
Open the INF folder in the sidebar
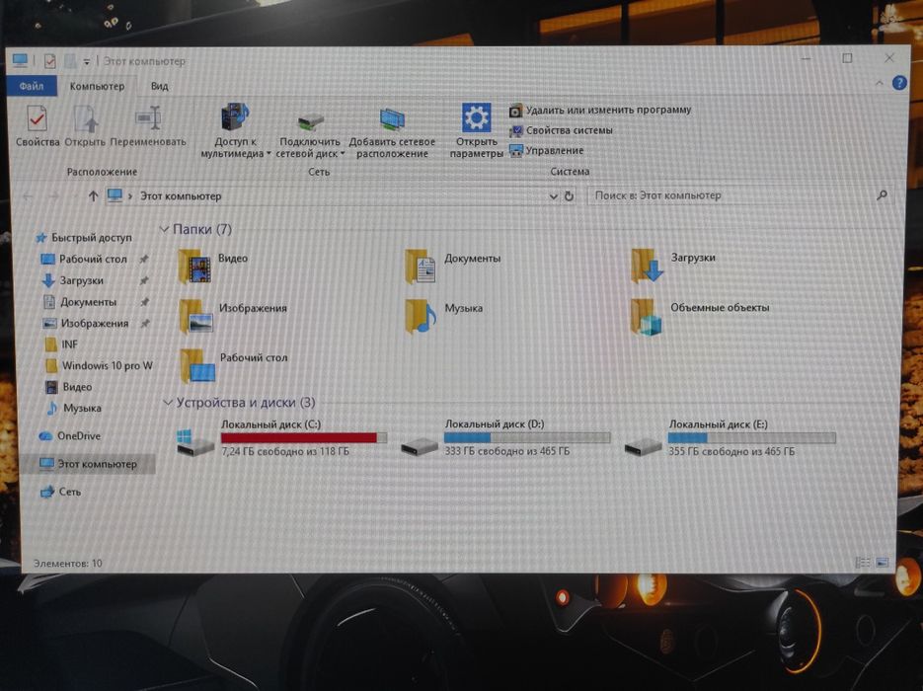tap(69, 345)
